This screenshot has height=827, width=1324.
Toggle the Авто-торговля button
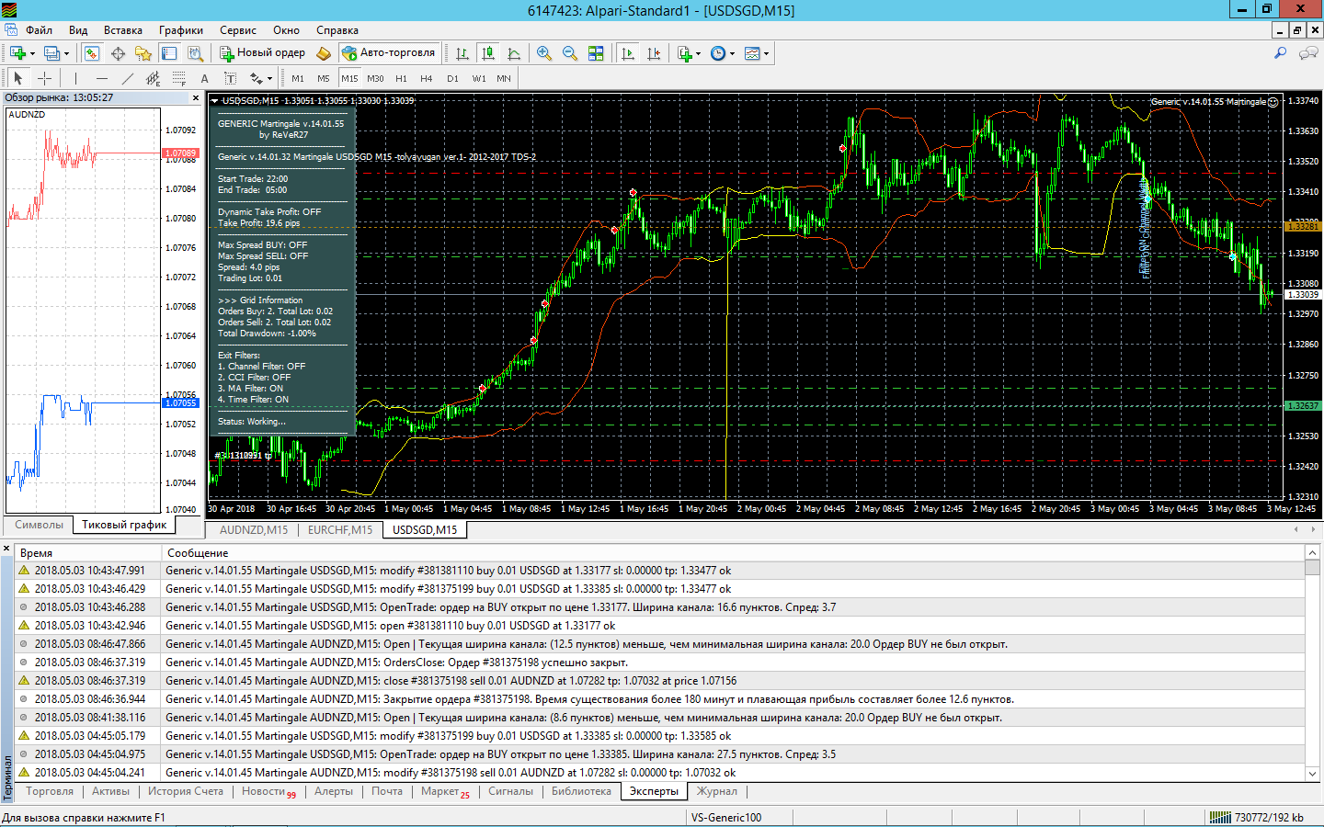click(x=388, y=53)
